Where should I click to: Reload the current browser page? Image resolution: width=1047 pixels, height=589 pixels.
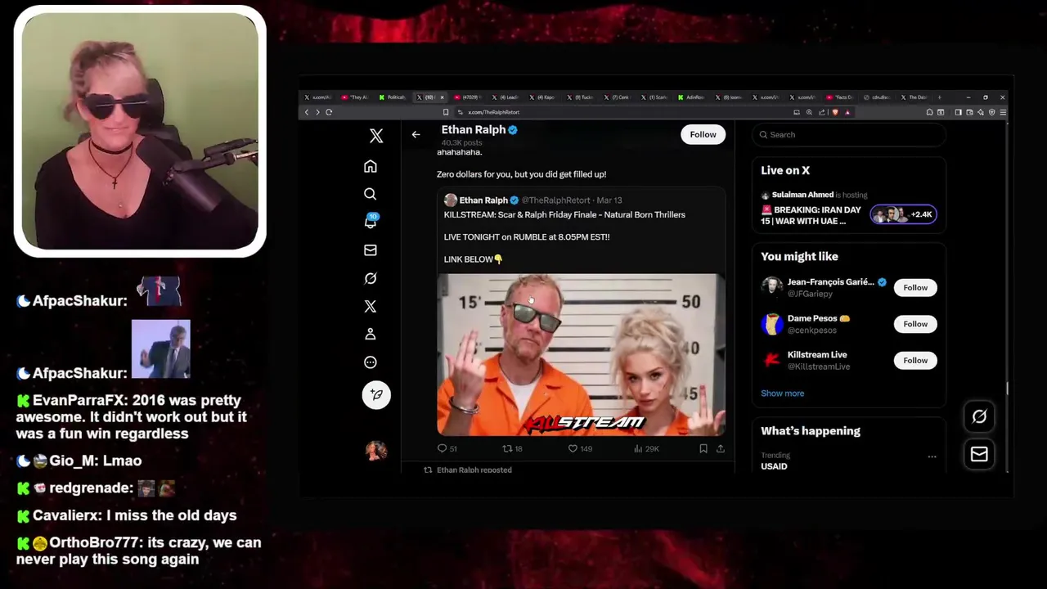pyautogui.click(x=329, y=112)
